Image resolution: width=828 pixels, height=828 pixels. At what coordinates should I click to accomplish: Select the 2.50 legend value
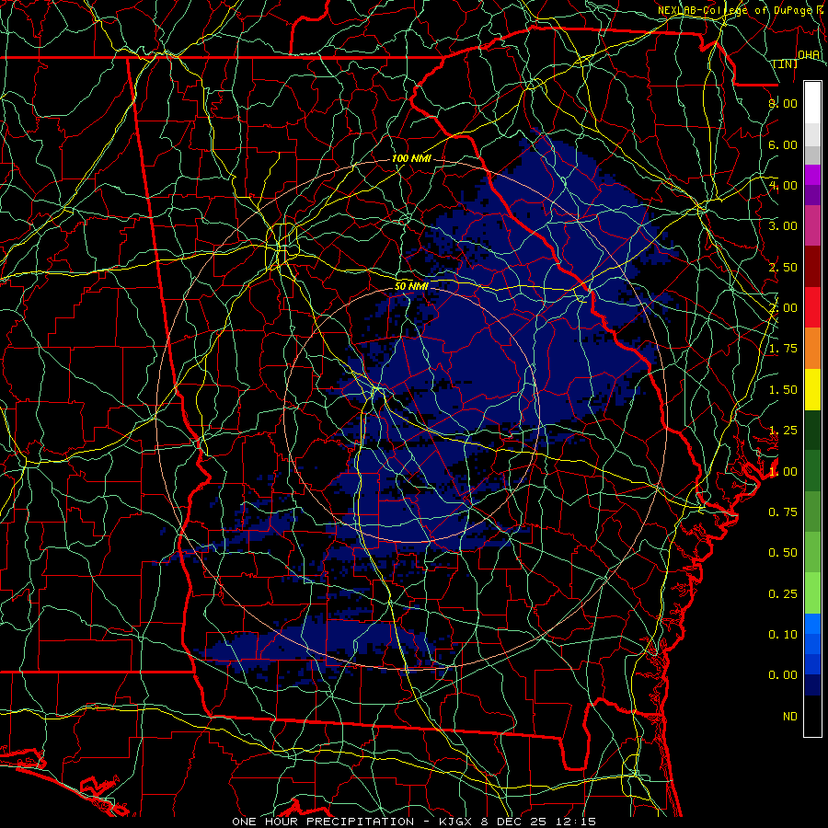pos(783,267)
